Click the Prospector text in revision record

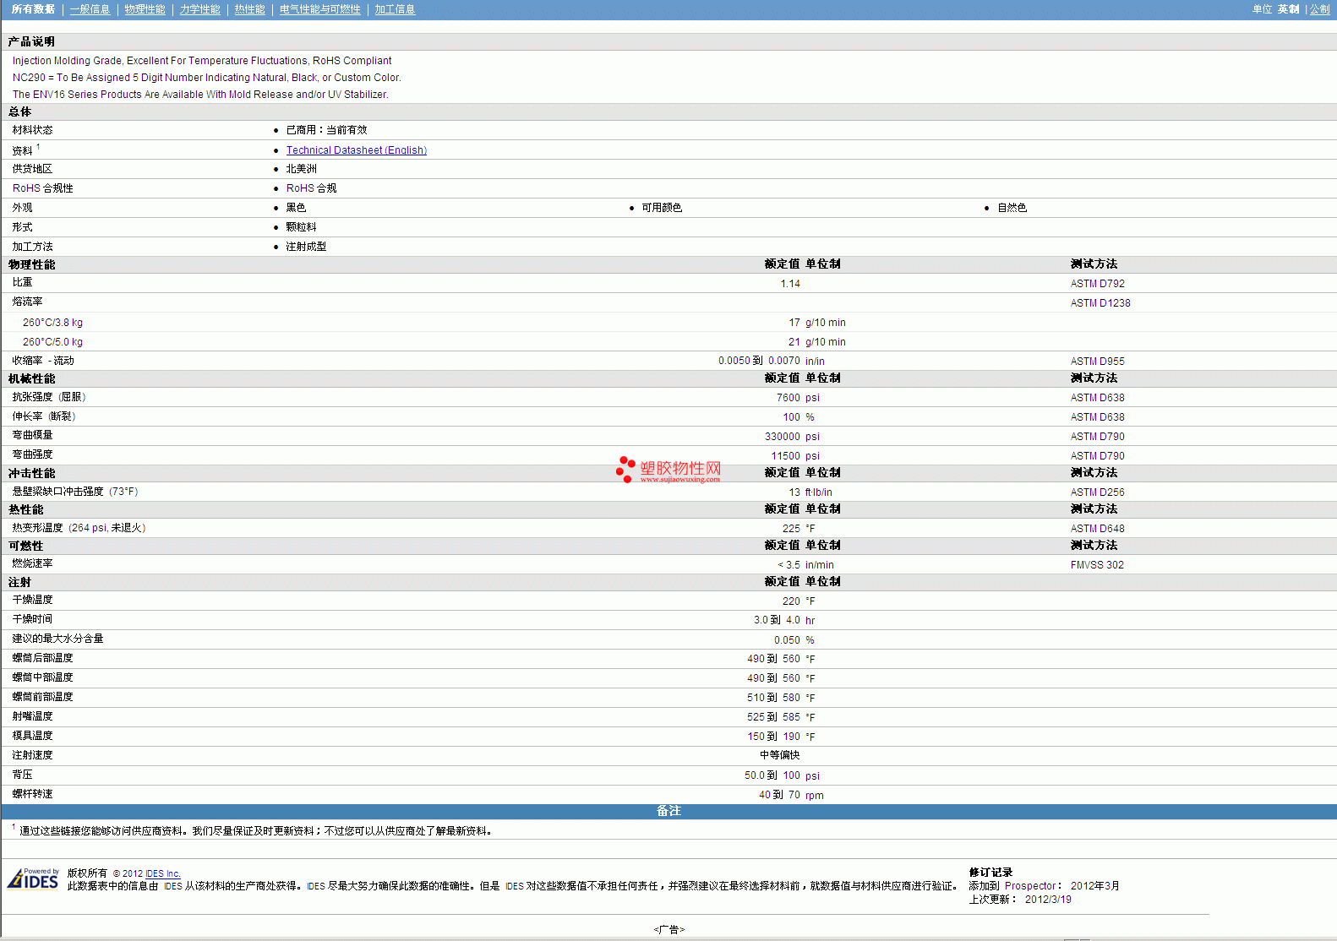[x=1030, y=886]
